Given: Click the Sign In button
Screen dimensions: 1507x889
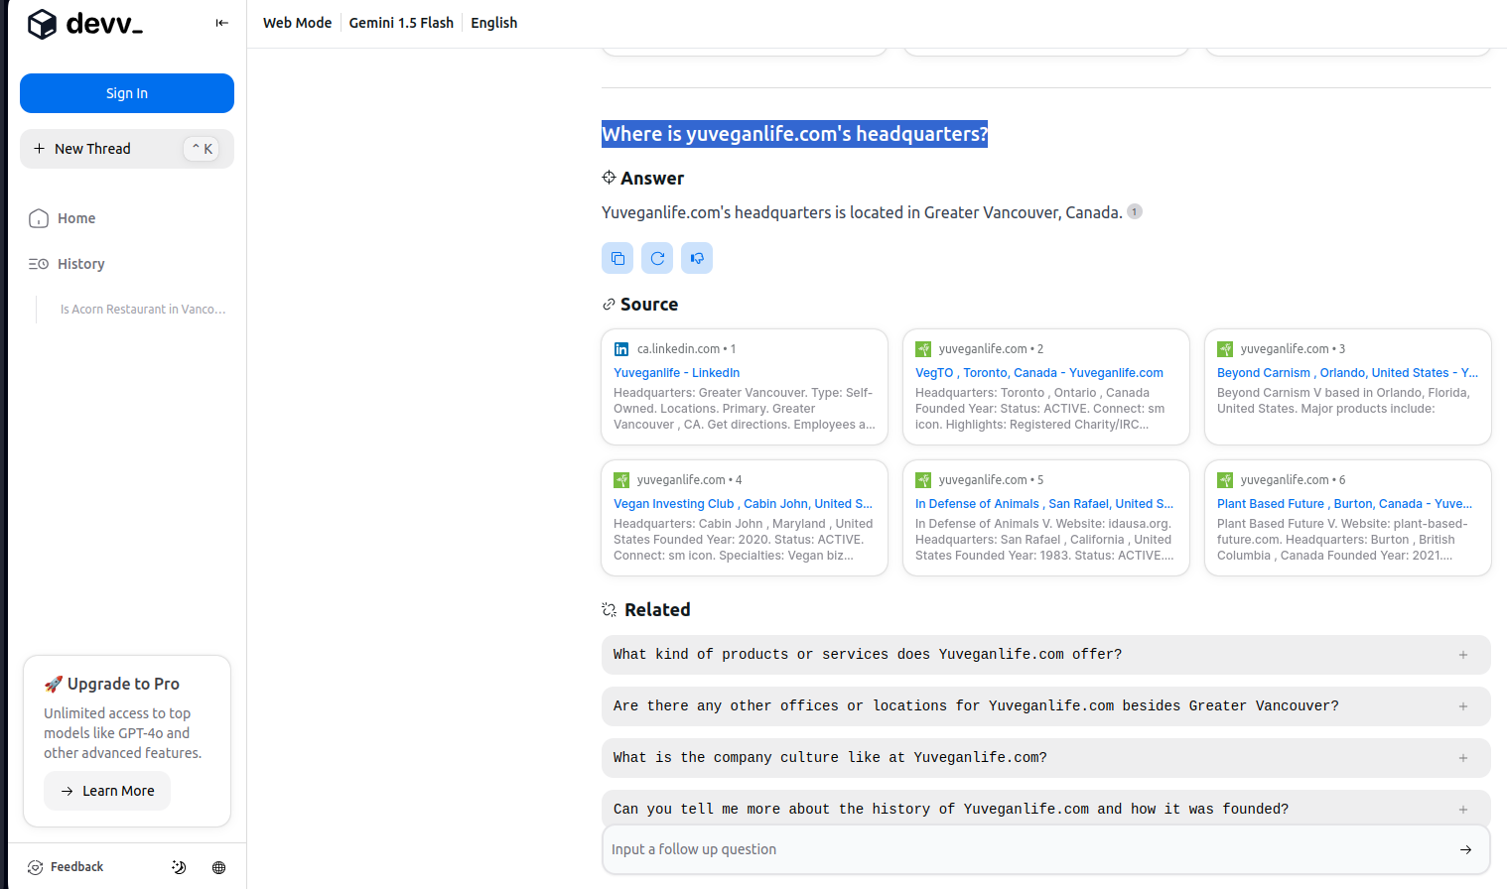Looking at the screenshot, I should click(127, 93).
